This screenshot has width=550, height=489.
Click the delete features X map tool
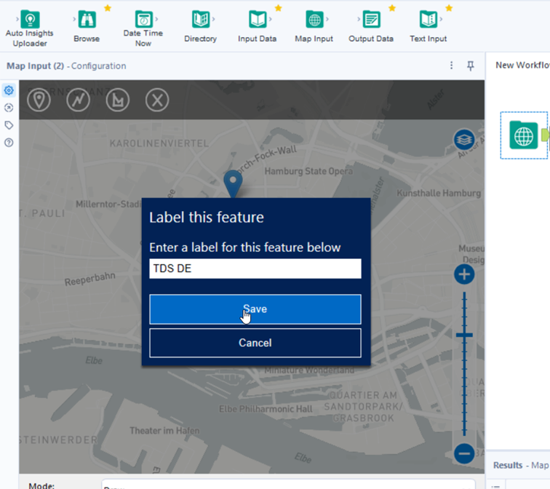tap(157, 100)
